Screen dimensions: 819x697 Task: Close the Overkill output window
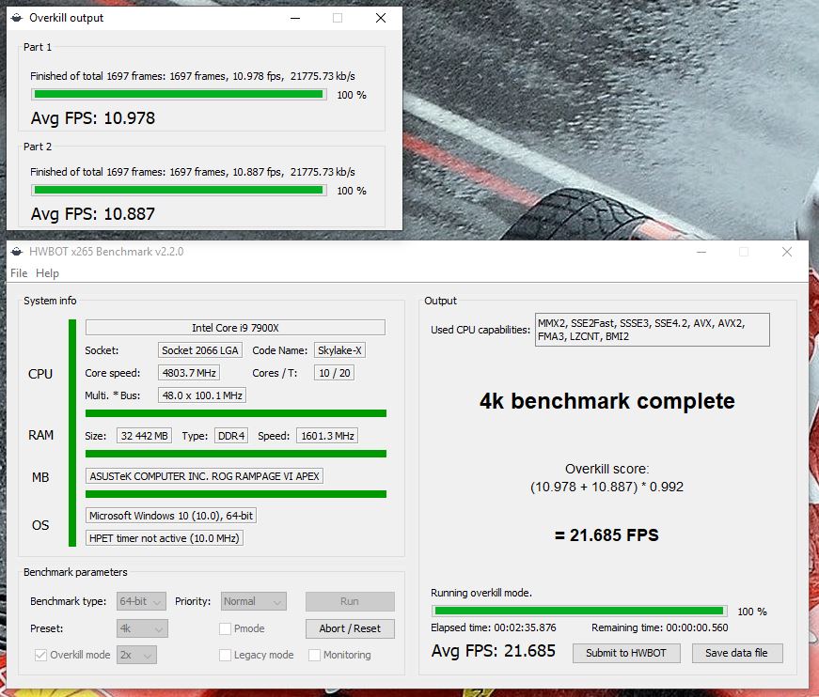pyautogui.click(x=381, y=18)
